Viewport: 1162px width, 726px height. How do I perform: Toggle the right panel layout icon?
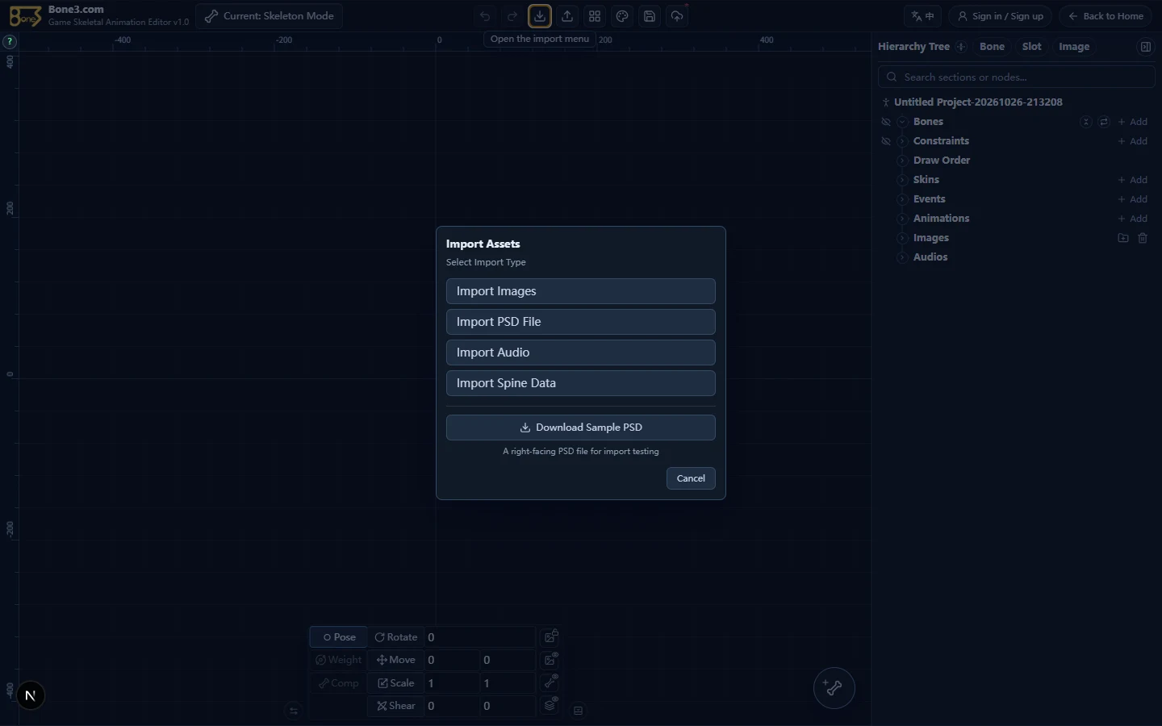tap(1146, 47)
